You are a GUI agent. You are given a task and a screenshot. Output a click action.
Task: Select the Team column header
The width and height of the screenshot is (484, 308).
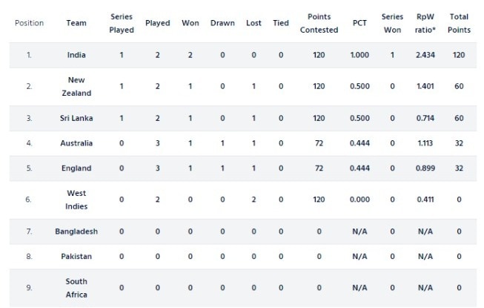pos(76,23)
